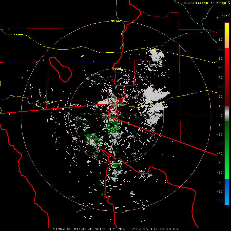Select the -20 knot scale label
Viewport: 231px width, 231px height.
[219, 134]
